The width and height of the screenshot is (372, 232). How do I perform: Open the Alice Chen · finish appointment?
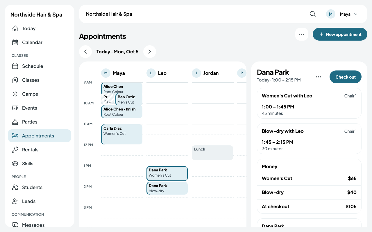(122, 112)
